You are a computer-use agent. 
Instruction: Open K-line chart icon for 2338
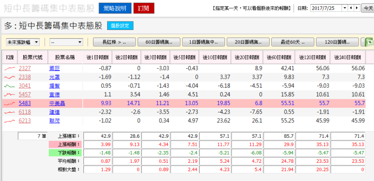click(10, 77)
